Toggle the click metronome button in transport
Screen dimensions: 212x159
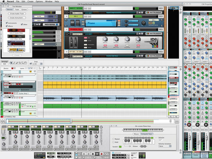tap(77, 153)
